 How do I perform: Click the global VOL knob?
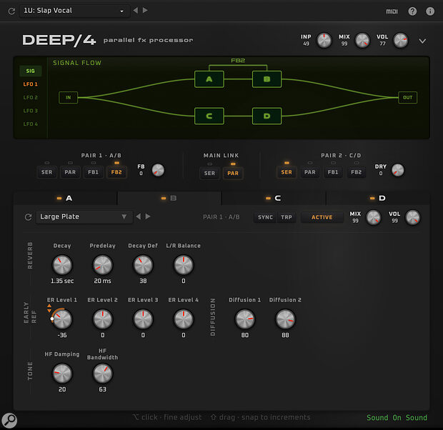click(401, 41)
